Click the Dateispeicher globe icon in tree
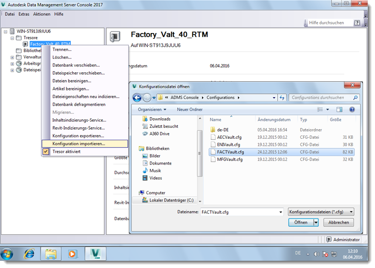 [x=19, y=70]
